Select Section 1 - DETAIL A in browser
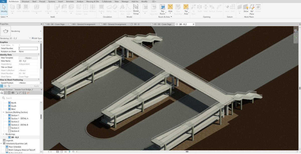The width and height of the screenshot is (301, 154). pyautogui.click(x=20, y=118)
